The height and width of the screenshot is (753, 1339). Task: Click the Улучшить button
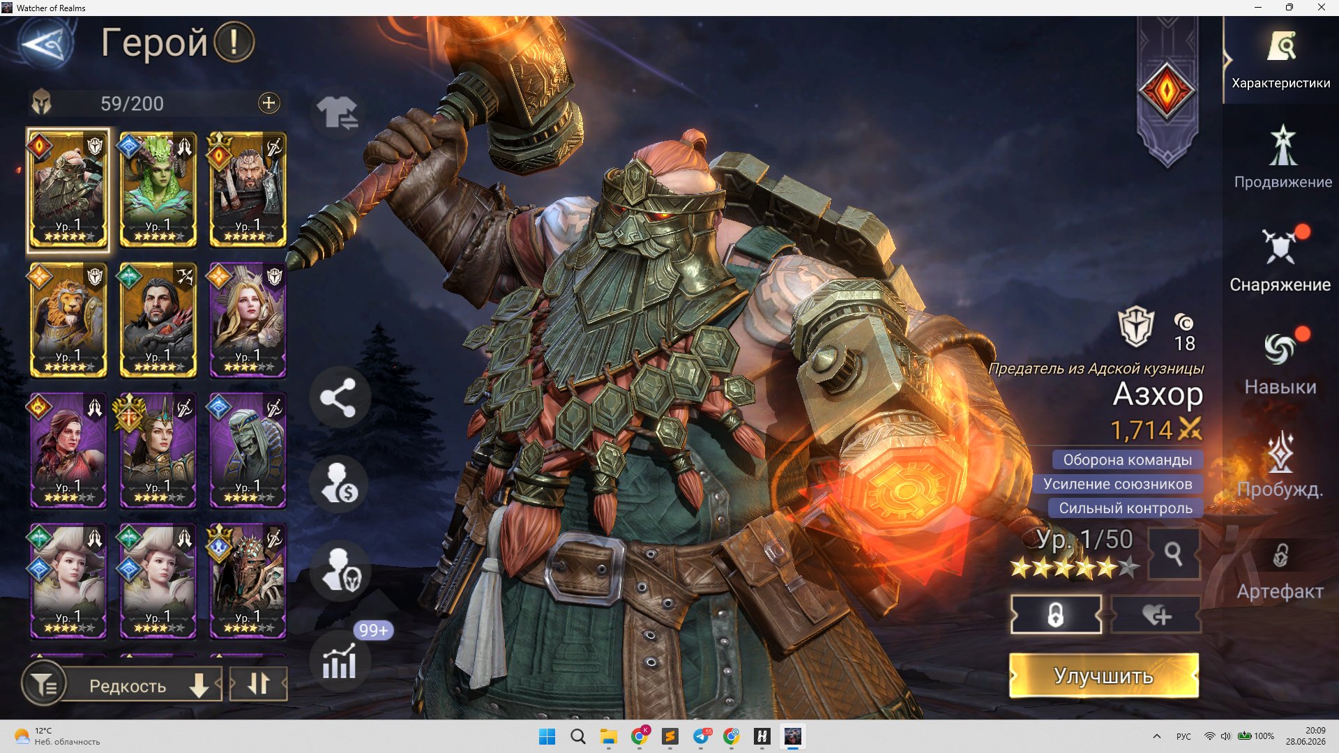[x=1104, y=676]
